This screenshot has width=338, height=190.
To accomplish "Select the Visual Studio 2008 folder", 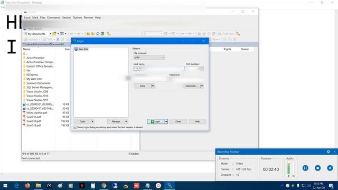I will (x=37, y=91).
